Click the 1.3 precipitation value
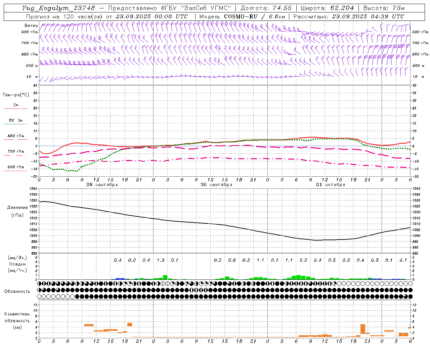The height and width of the screenshot is (344, 430). pos(161,260)
